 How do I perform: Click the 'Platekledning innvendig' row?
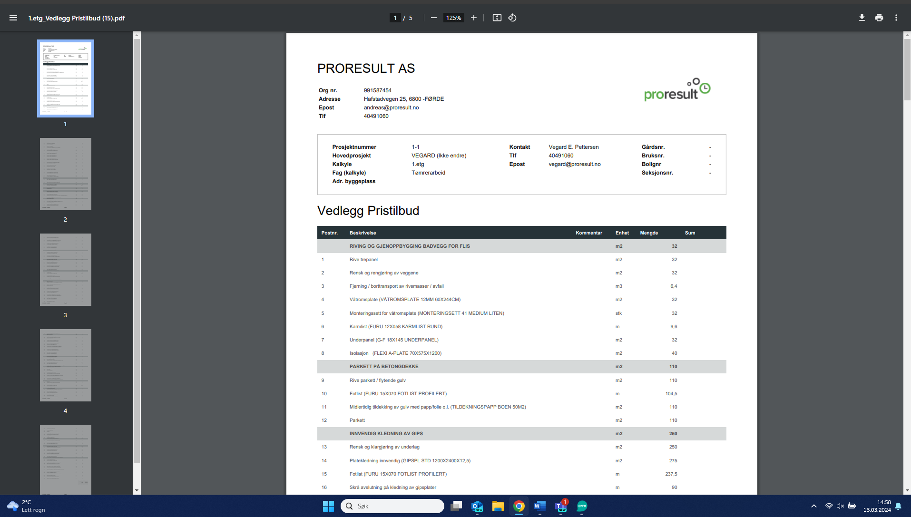(522, 461)
